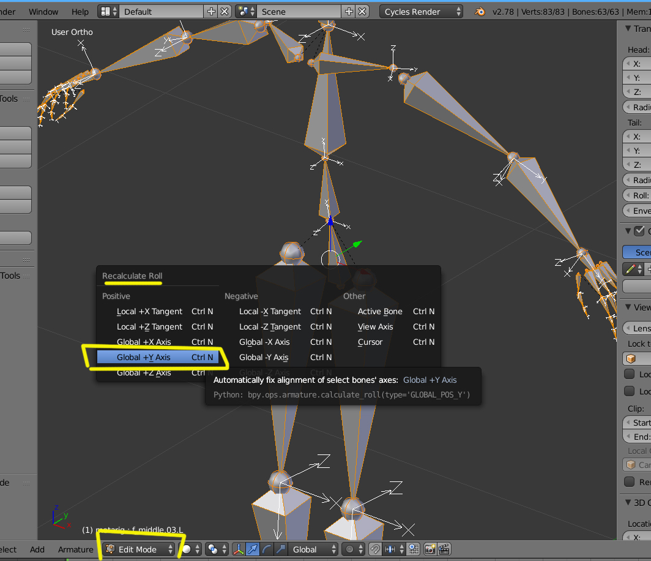Viewport: 651px width, 561px height.
Task: Enable the Lock to Cursor checkbox
Action: point(630,374)
